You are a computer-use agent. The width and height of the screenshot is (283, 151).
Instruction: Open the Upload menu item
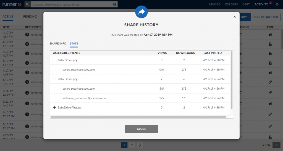pos(214,4)
